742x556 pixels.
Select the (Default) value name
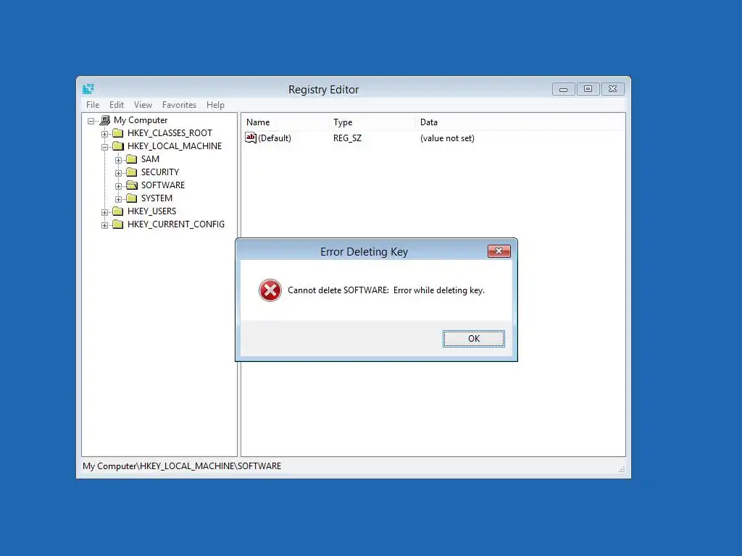(275, 138)
